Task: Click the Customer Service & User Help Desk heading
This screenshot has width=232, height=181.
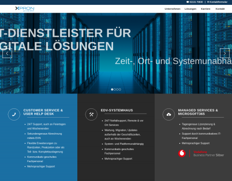Action: point(43,112)
